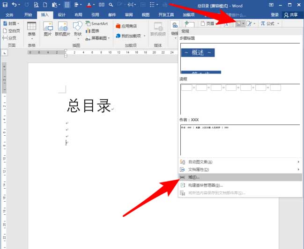Switch to the 布局 (Layout) tab
Image resolution: width=304 pixels, height=249 pixels.
pyautogui.click(x=78, y=15)
